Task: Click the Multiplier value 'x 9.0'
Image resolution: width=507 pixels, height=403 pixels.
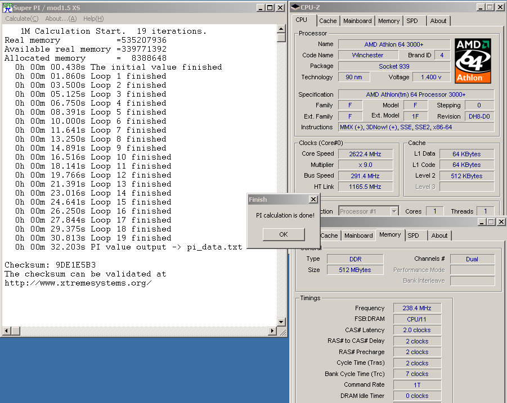Action: (365, 165)
